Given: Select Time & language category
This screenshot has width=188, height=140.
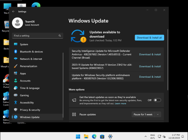Looking at the screenshot, I should coord(38,88).
